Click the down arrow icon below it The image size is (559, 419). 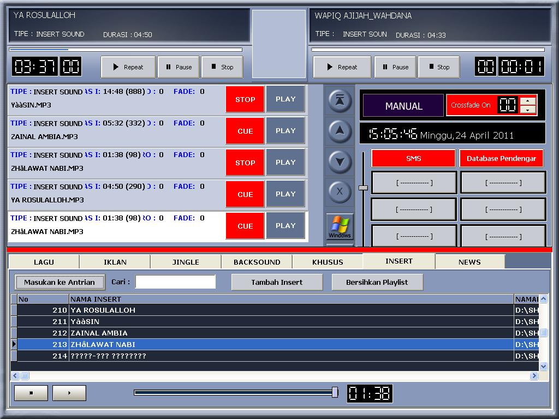[x=339, y=161]
